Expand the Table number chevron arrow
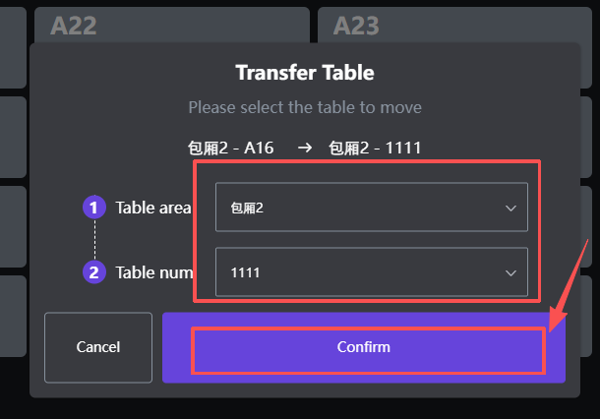Viewport: 600px width, 419px height. click(510, 272)
